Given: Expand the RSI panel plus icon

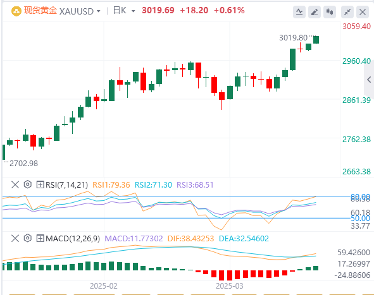Looking at the screenshot, I should [40, 184].
